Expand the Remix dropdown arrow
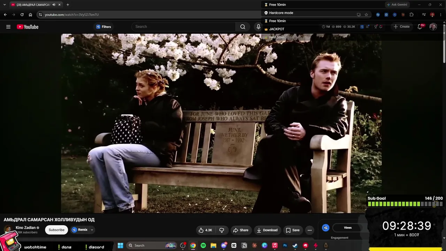Viewport: 446px width, 251px height. pos(92,230)
